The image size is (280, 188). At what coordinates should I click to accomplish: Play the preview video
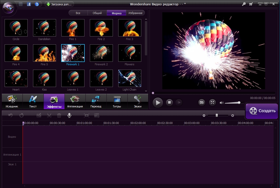tap(158, 103)
